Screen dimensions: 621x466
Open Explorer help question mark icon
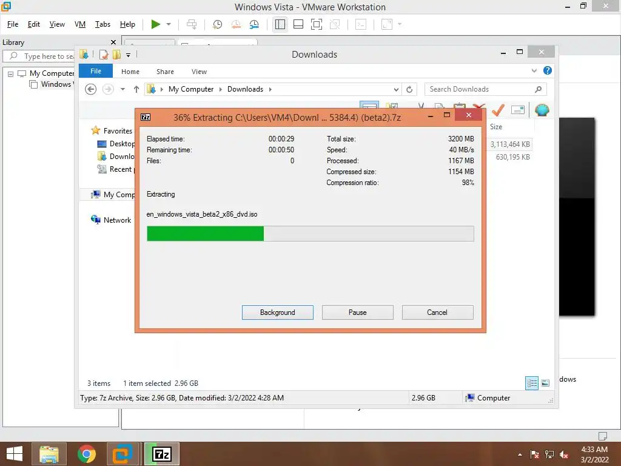pyautogui.click(x=548, y=70)
